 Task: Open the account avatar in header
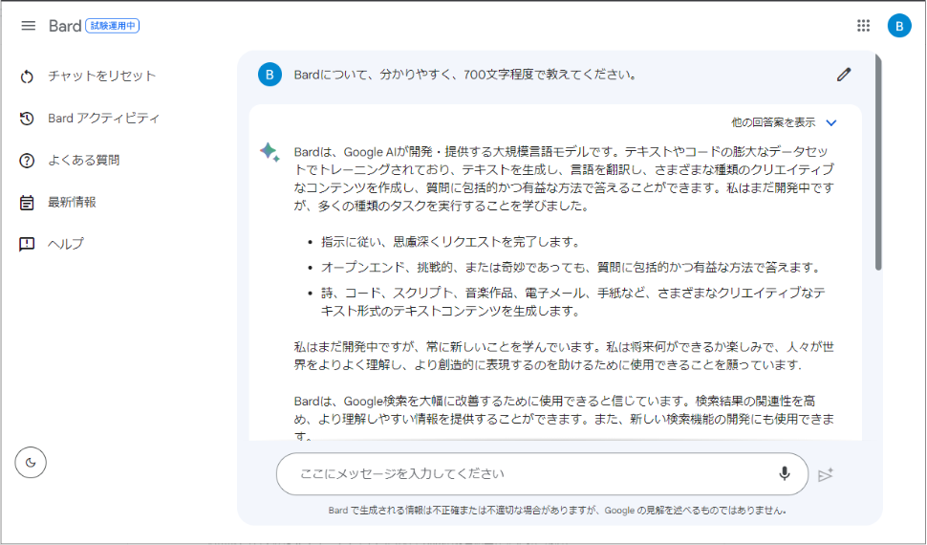click(x=899, y=26)
